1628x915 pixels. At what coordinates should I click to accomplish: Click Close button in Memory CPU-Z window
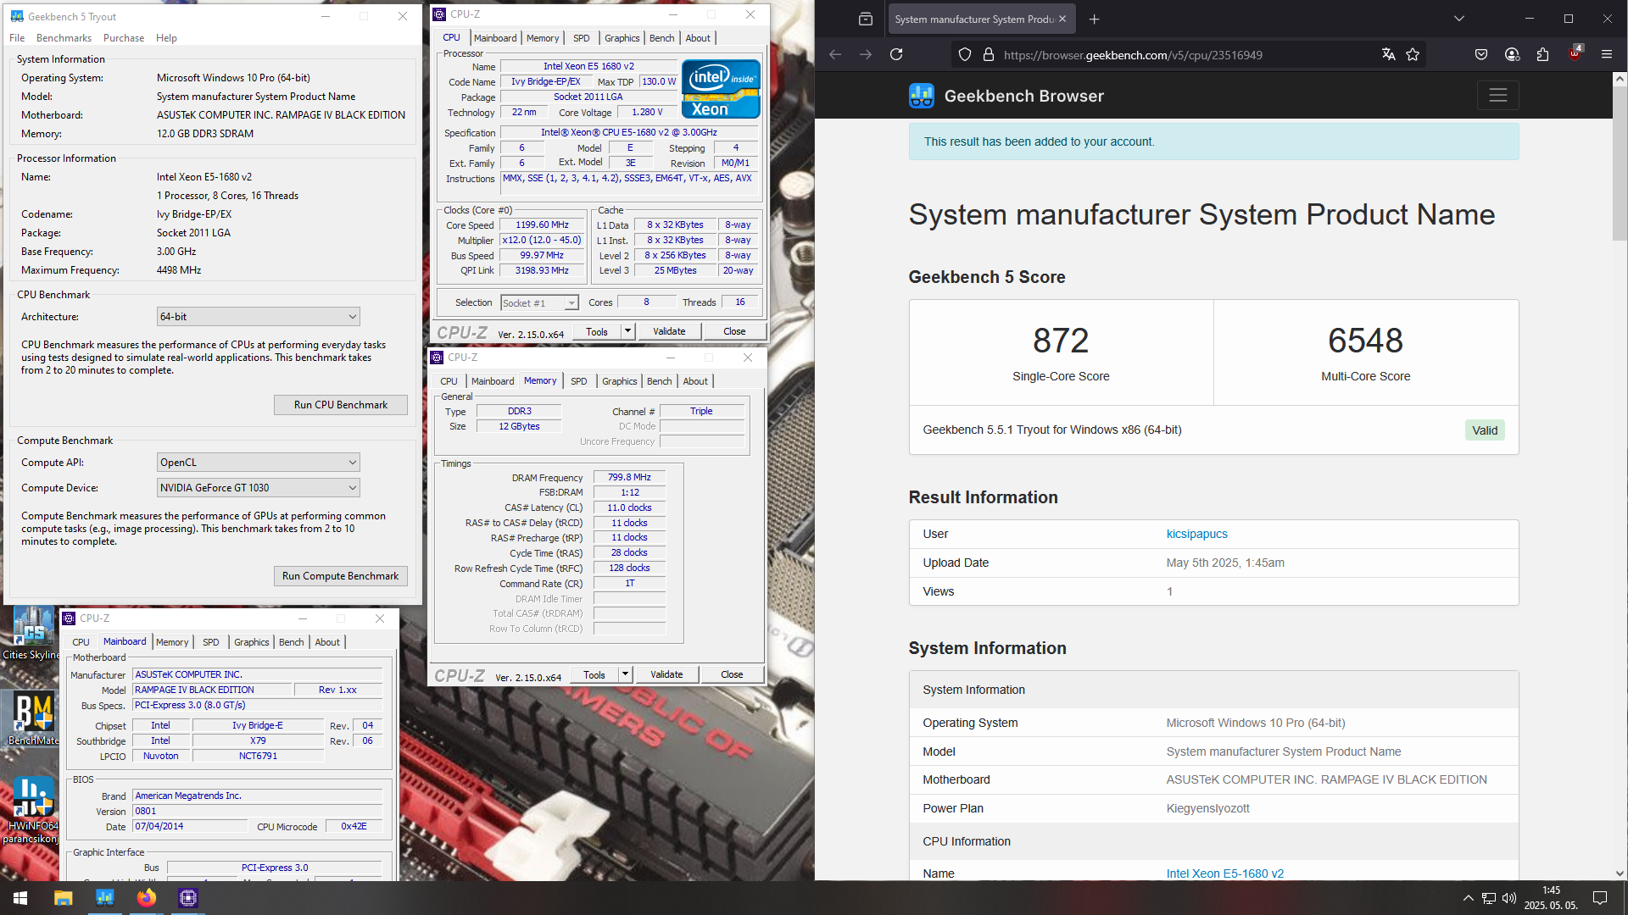pyautogui.click(x=732, y=674)
